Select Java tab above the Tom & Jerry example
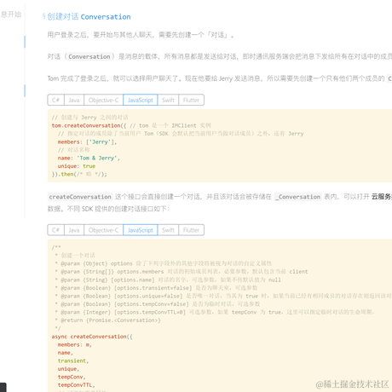The height and width of the screenshot is (392, 392). 74,100
